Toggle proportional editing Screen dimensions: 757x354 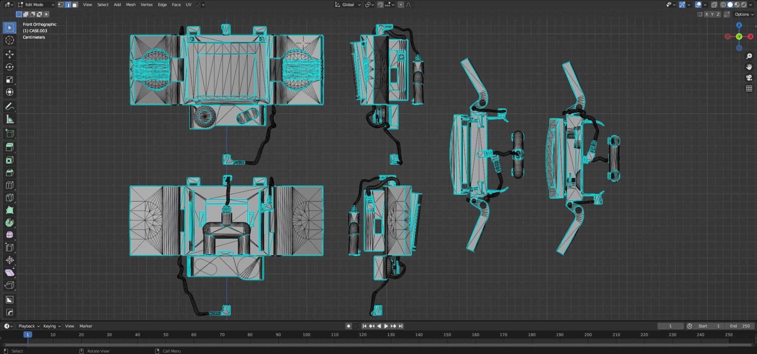[401, 5]
